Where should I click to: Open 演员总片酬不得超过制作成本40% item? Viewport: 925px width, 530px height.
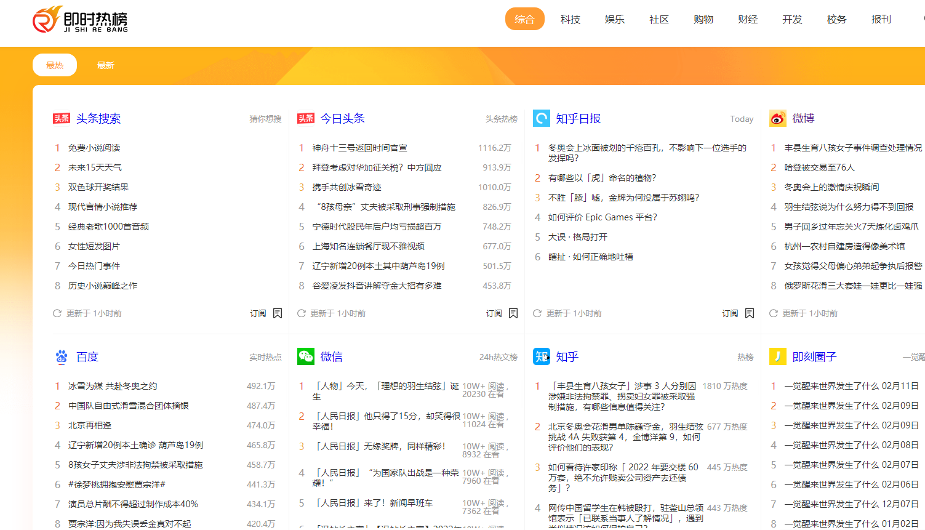(133, 504)
